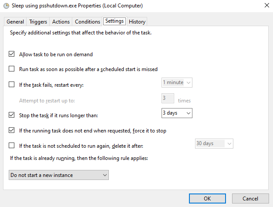Viewport: 273px width, 207px height.
Task: Click the restart attempts number field
Action: tap(168, 98)
